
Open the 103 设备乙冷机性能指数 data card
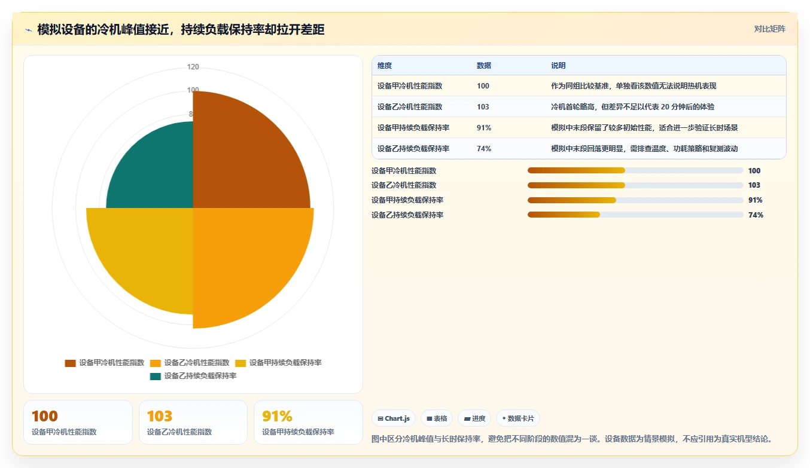pyautogui.click(x=193, y=423)
